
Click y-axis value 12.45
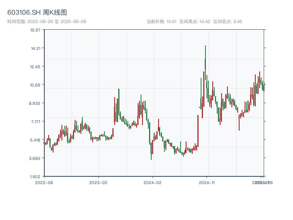pyautogui.click(x=35, y=67)
